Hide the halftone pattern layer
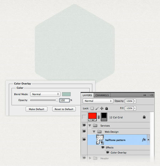 (x=84, y=140)
